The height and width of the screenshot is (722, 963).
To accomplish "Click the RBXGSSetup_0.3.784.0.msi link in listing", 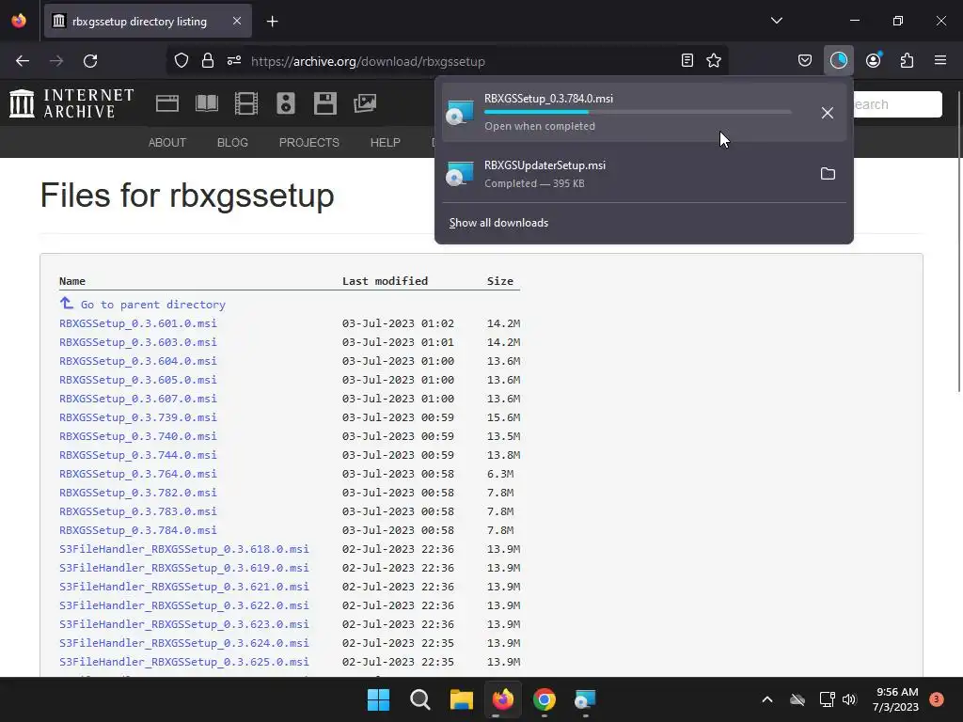I will tap(137, 530).
